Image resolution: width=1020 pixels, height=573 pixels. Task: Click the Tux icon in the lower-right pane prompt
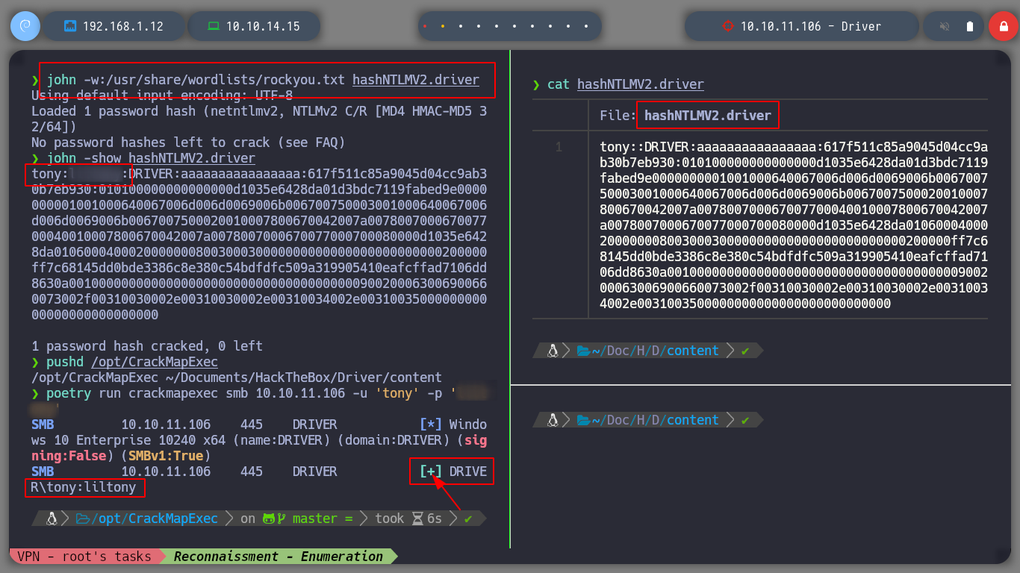click(x=553, y=420)
